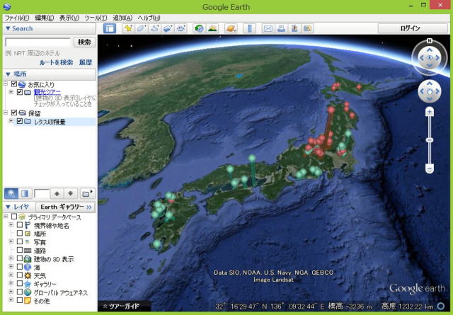Viewport: 453px width, 315px height.
Task: Click the search text input field
Action: pos(38,42)
